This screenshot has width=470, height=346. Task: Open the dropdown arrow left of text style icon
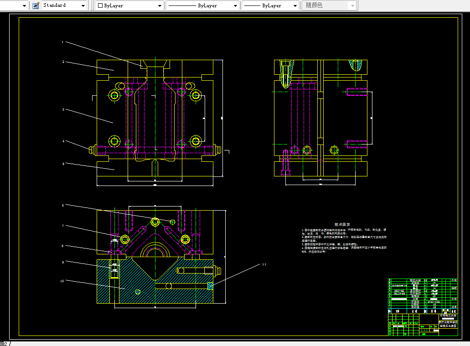coord(24,5)
